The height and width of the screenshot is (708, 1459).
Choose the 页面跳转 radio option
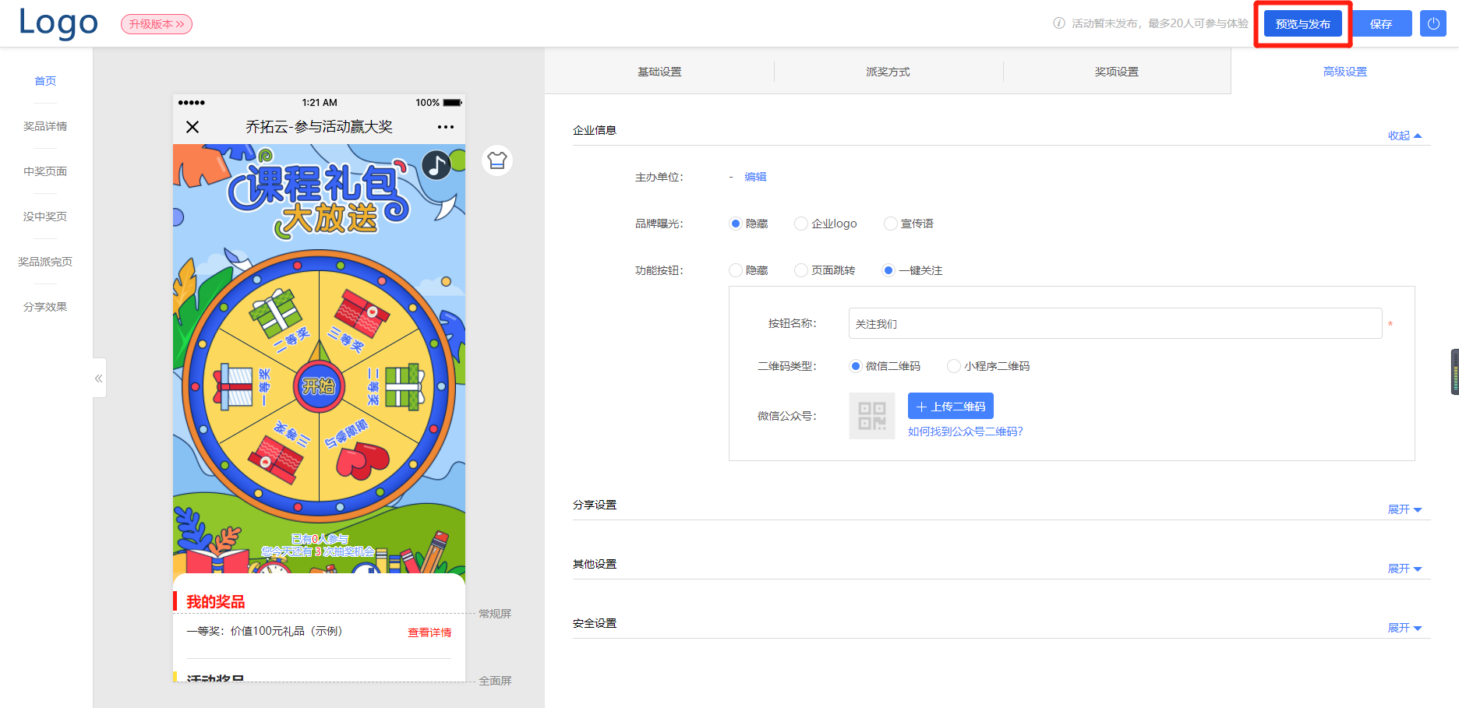click(x=825, y=270)
